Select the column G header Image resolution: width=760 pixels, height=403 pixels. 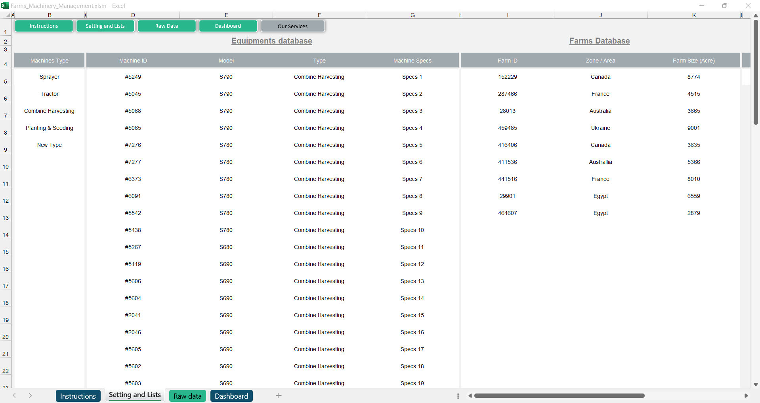click(412, 15)
